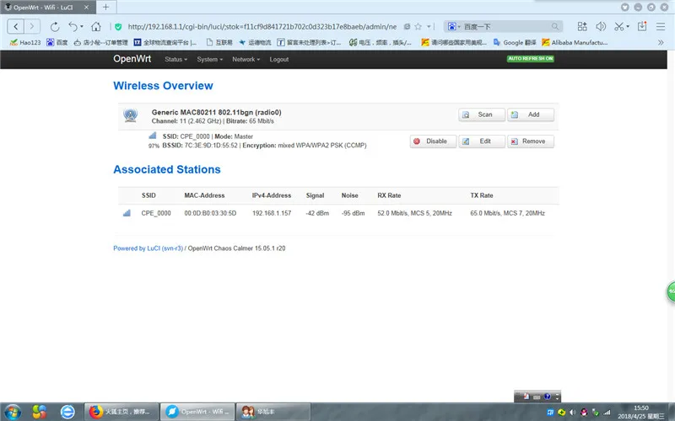Viewport: 675px width, 421px height.
Task: Click the TX Rate column header
Action: click(481, 195)
